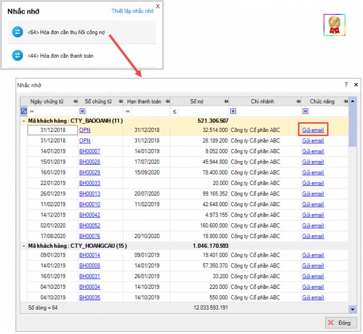Open voucher BH00028

tap(90, 162)
